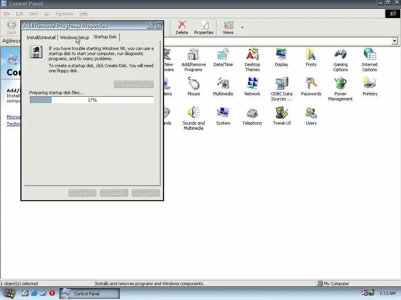Viewport: 401px width, 300px height.
Task: Click the Cancel button in dialog
Action: [114, 193]
